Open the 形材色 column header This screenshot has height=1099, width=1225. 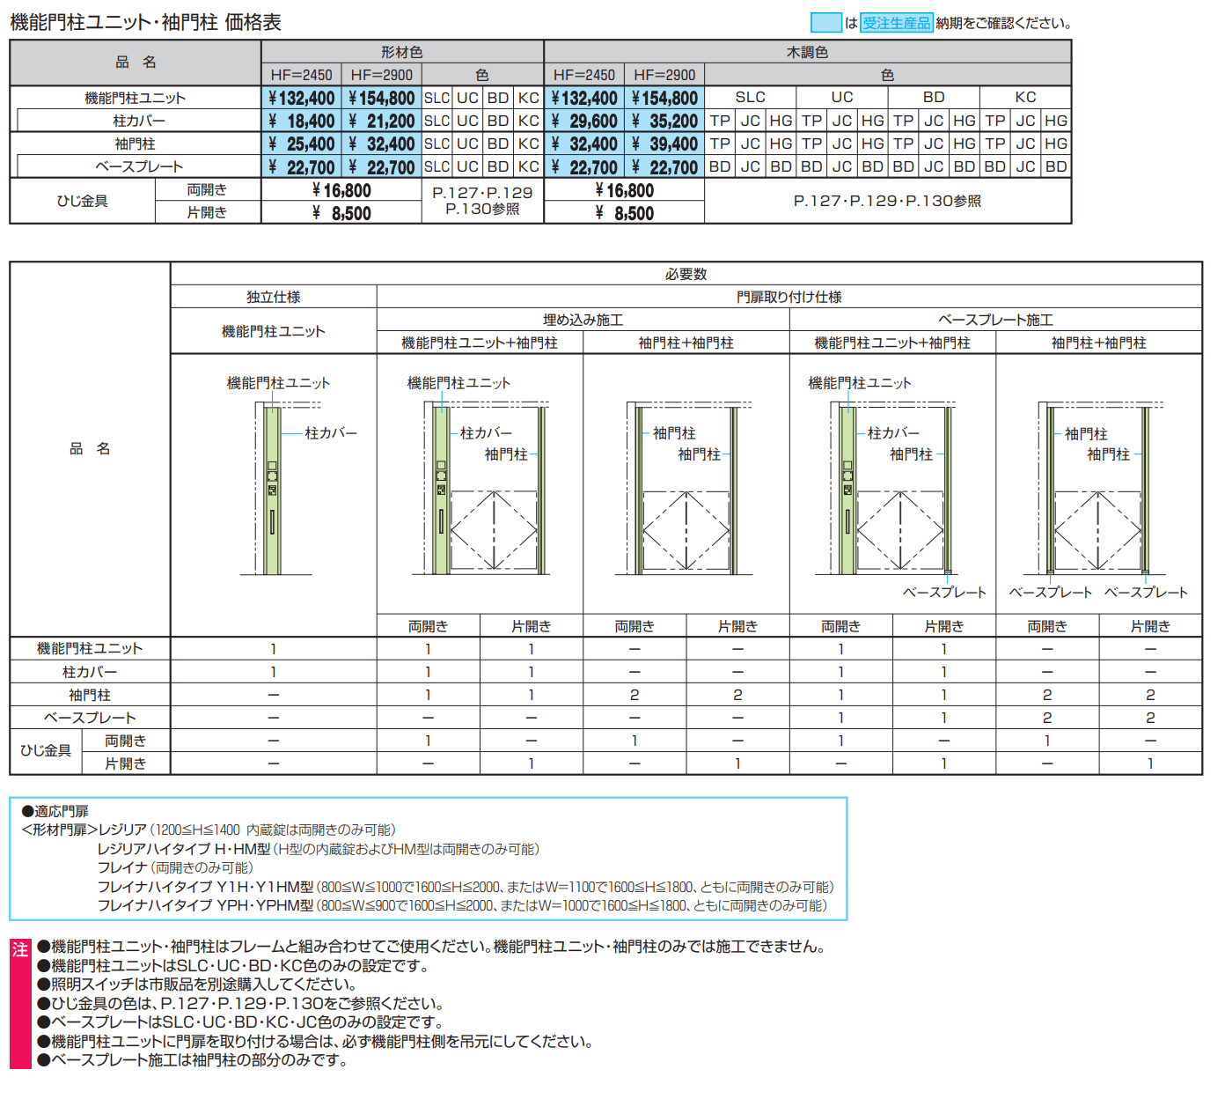coord(400,52)
